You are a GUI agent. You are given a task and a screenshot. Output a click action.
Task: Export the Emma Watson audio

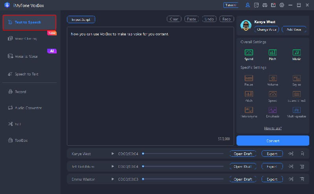272,179
